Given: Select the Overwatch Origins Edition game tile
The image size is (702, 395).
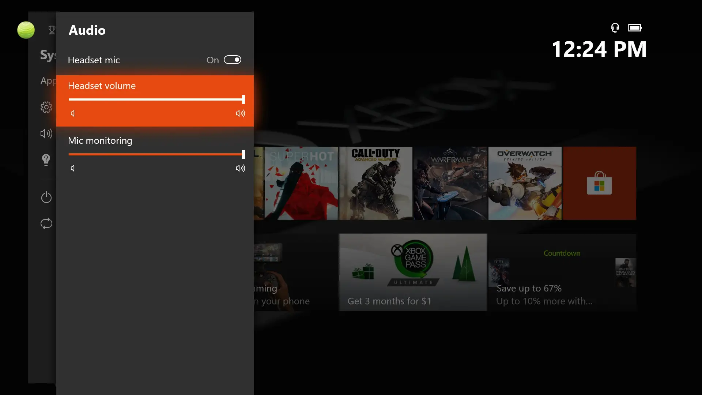Looking at the screenshot, I should point(525,183).
